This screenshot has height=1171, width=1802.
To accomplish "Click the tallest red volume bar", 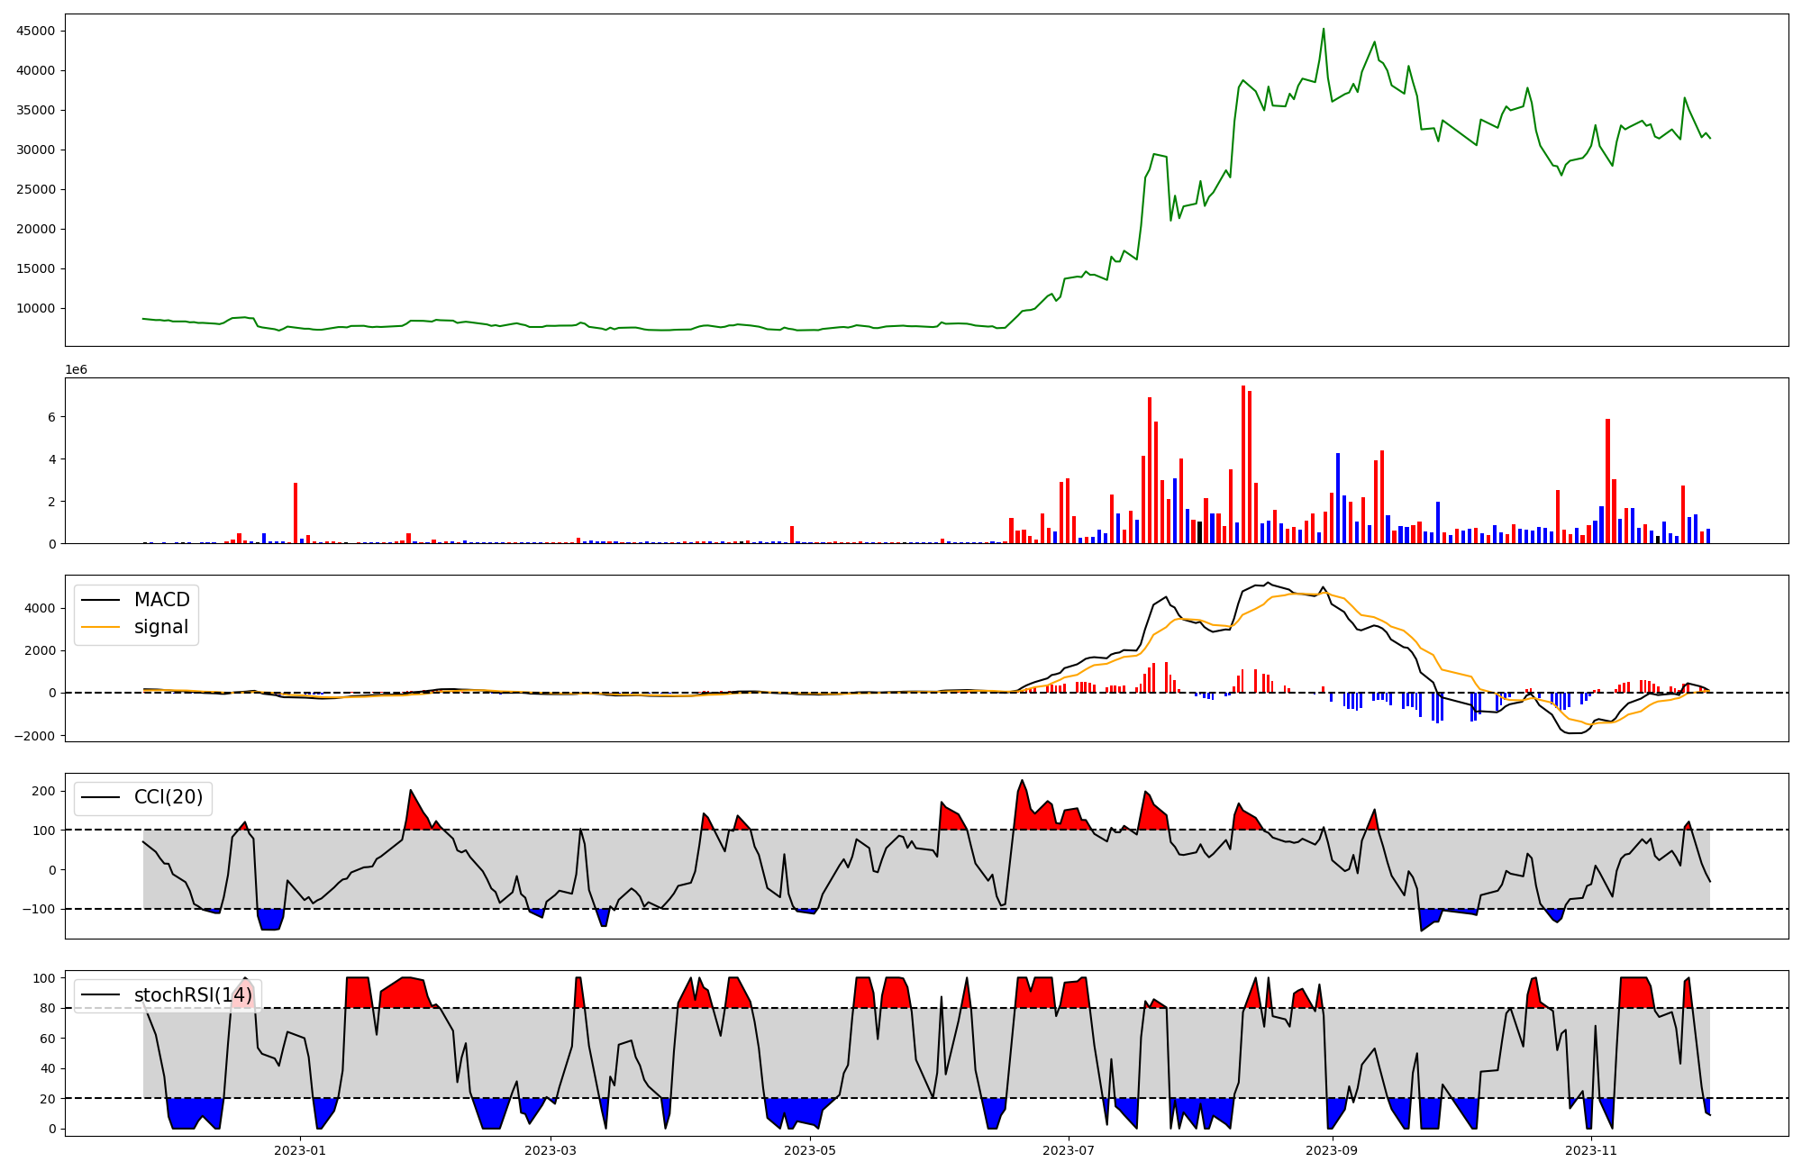I will pyautogui.click(x=1243, y=464).
